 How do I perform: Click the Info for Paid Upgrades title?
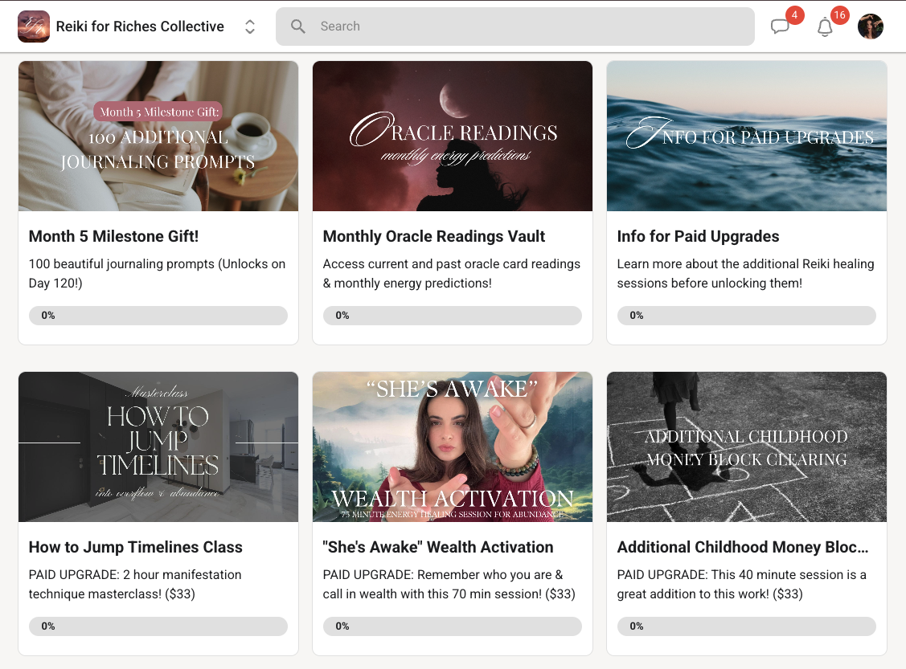(698, 236)
